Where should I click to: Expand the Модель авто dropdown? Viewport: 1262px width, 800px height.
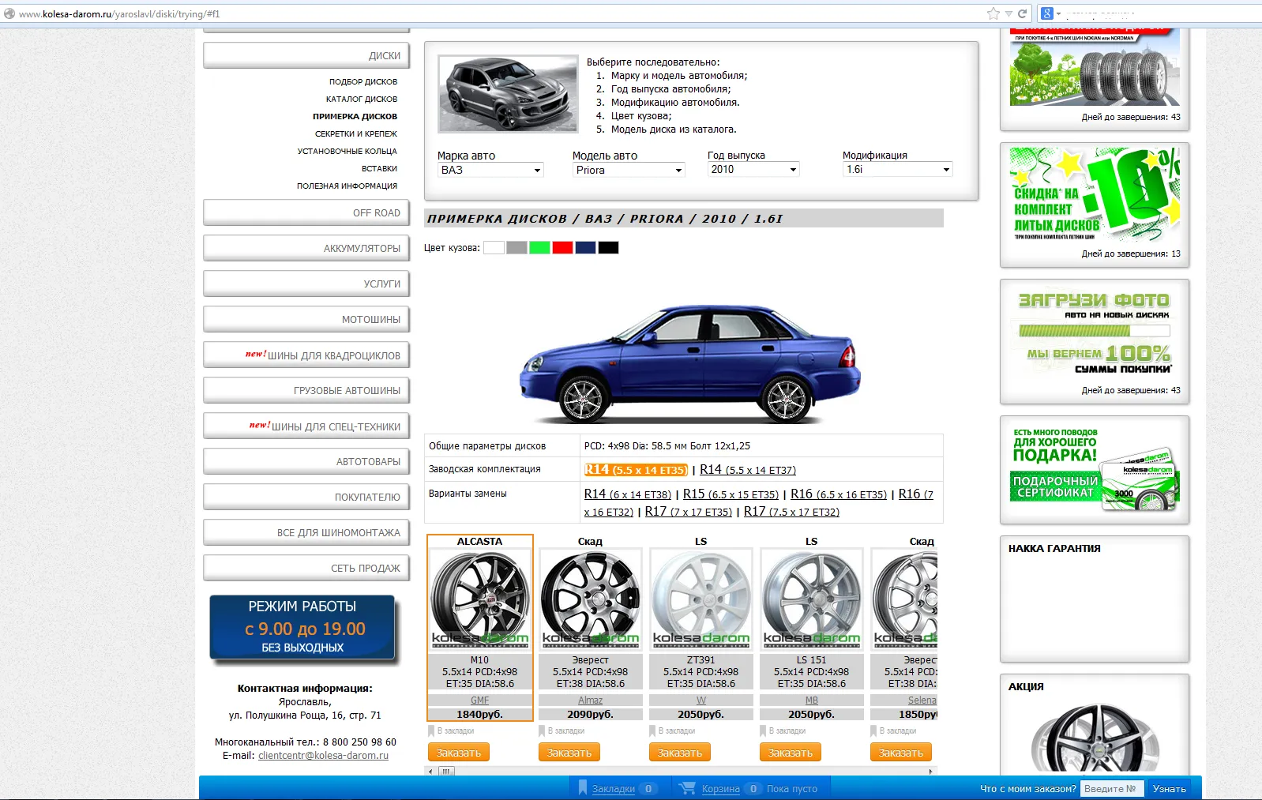click(x=628, y=170)
